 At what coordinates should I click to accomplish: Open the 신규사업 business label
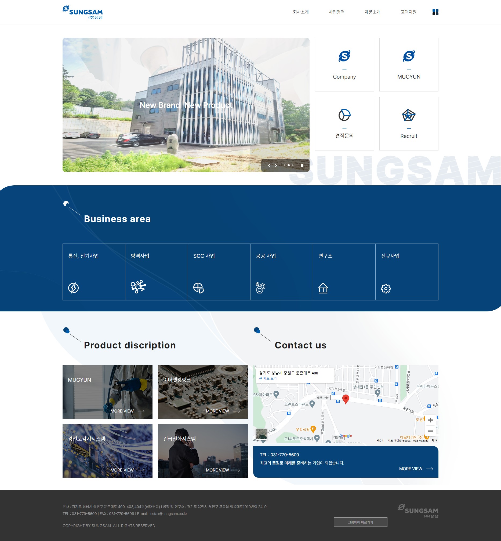click(390, 256)
